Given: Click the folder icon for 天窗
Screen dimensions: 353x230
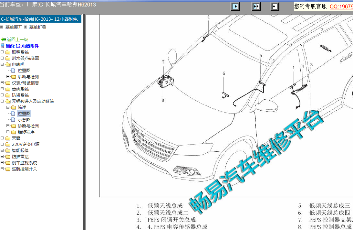Looking at the screenshot, I should (x=8, y=138).
